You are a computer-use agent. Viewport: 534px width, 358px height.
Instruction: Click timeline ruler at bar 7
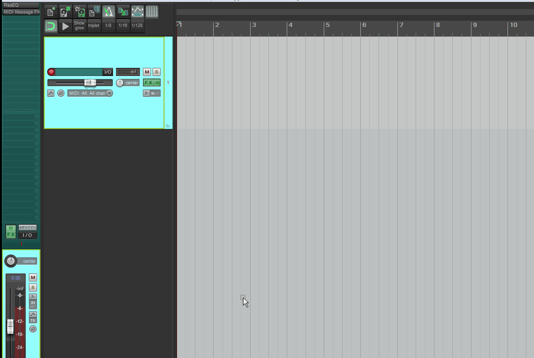[x=401, y=25]
